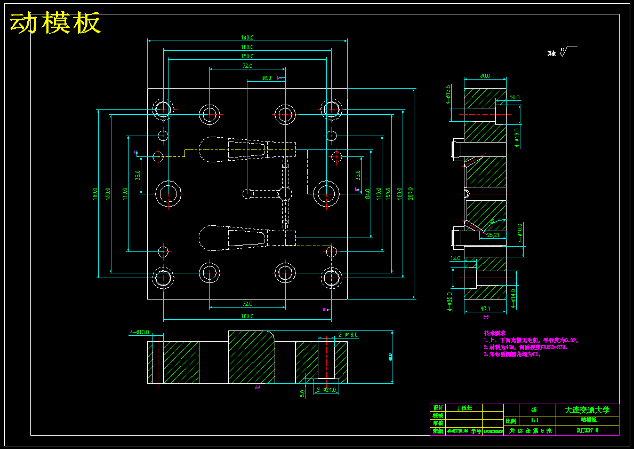634x449 pixels.
Task: Select 大连交通大学 in the title block
Action: (587, 410)
